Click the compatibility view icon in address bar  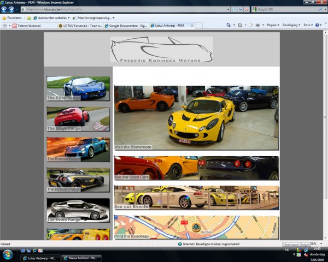click(234, 9)
